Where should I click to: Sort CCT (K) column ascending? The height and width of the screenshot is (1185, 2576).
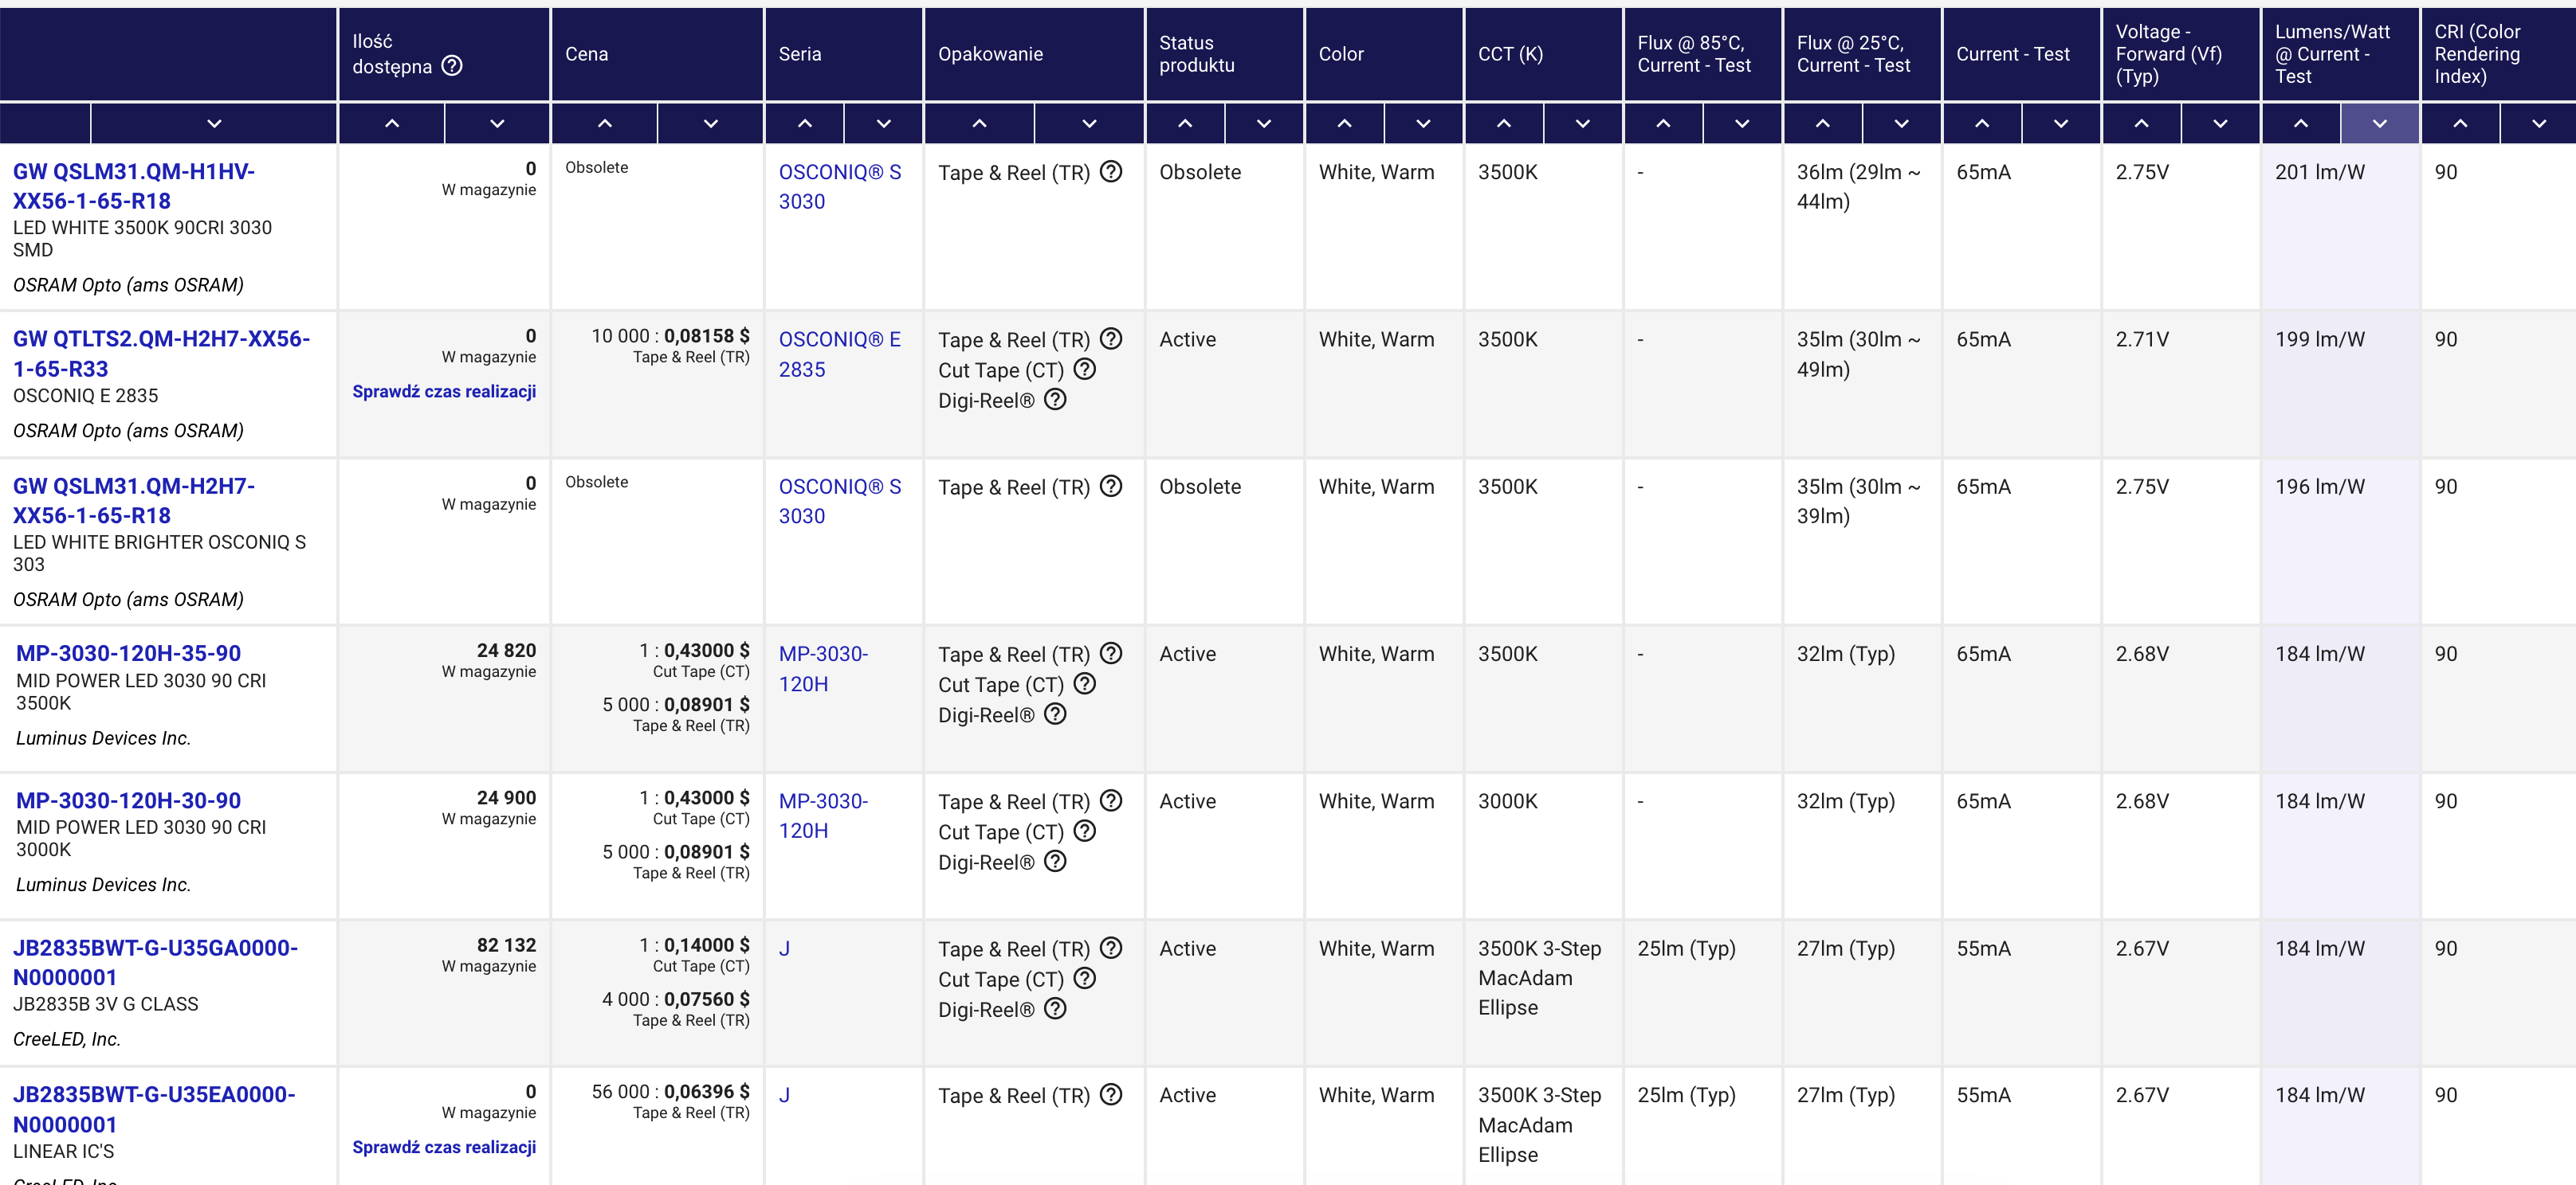[1504, 124]
